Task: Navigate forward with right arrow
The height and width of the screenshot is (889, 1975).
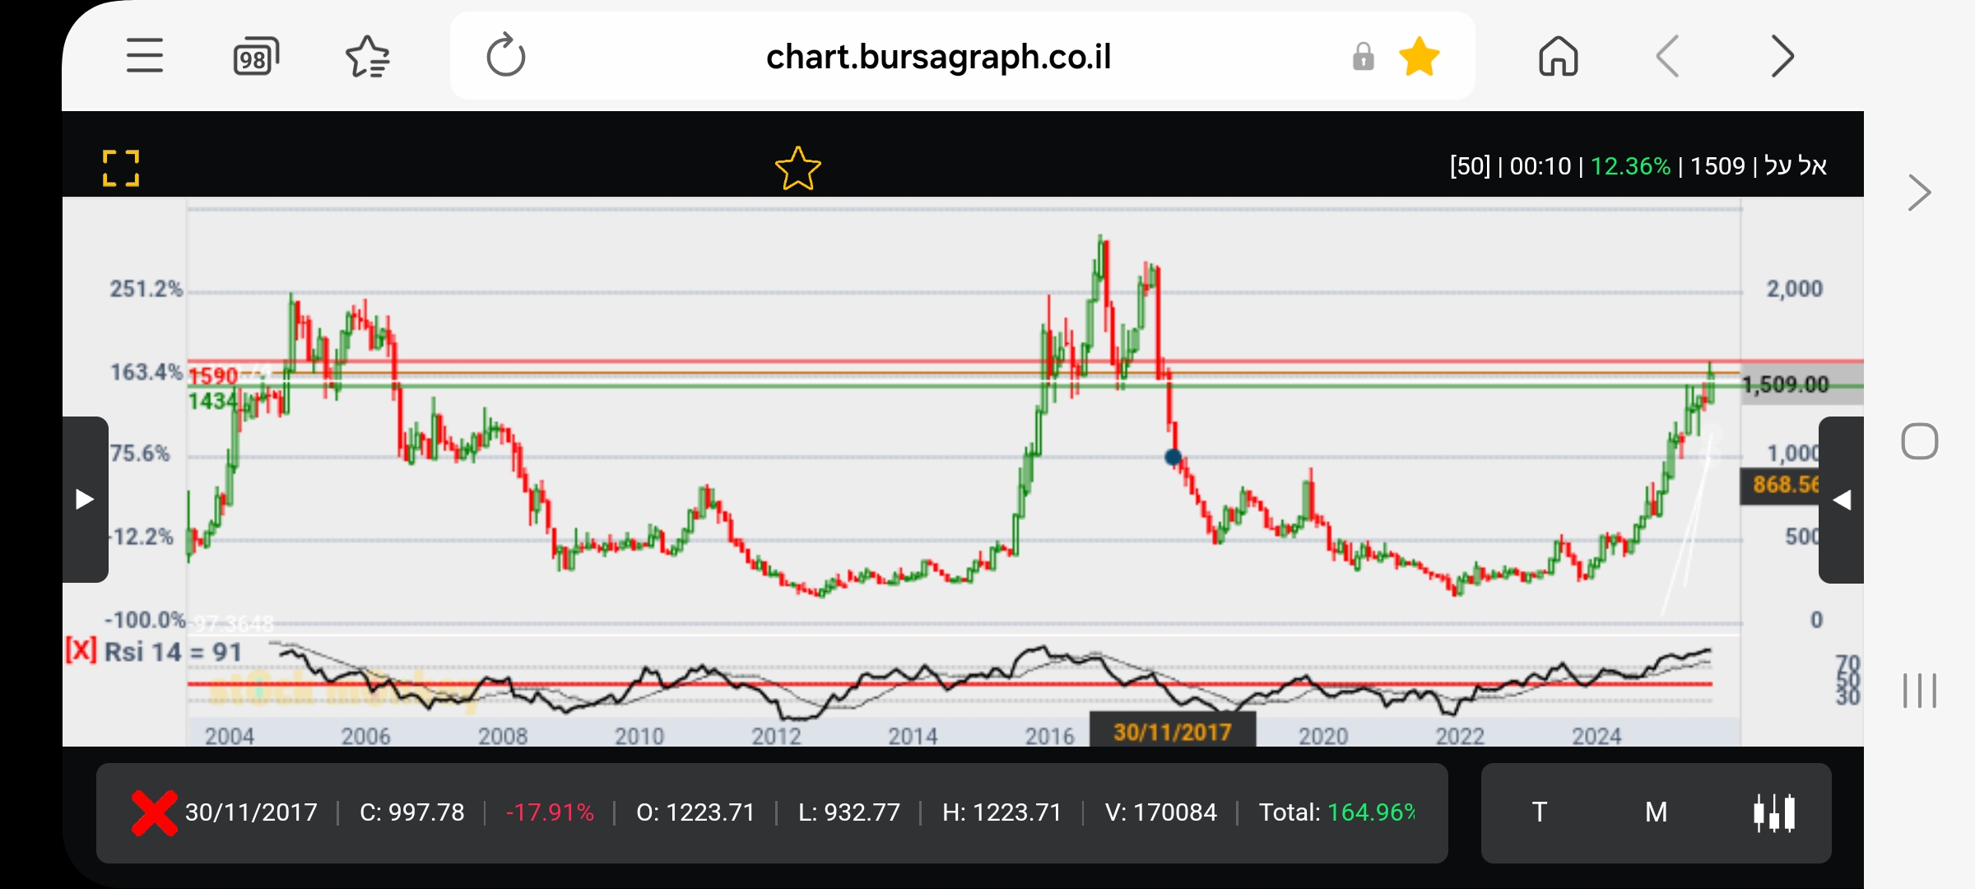Action: coord(1782,57)
